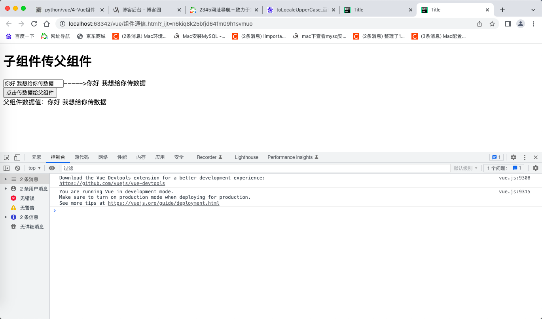Switch to the 元素 DevTools tab

pyautogui.click(x=36, y=157)
